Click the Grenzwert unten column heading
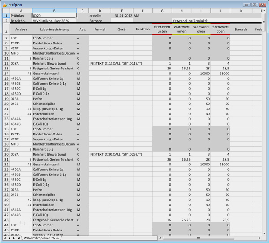Viewport: 269px width, 243px height. pos(162,29)
